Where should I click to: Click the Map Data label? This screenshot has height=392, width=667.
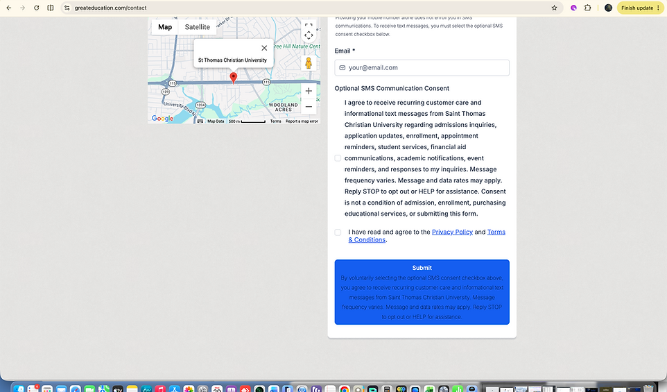click(216, 121)
